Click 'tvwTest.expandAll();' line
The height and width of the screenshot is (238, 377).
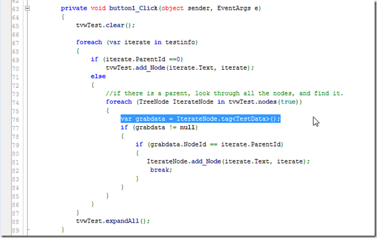tap(113, 221)
